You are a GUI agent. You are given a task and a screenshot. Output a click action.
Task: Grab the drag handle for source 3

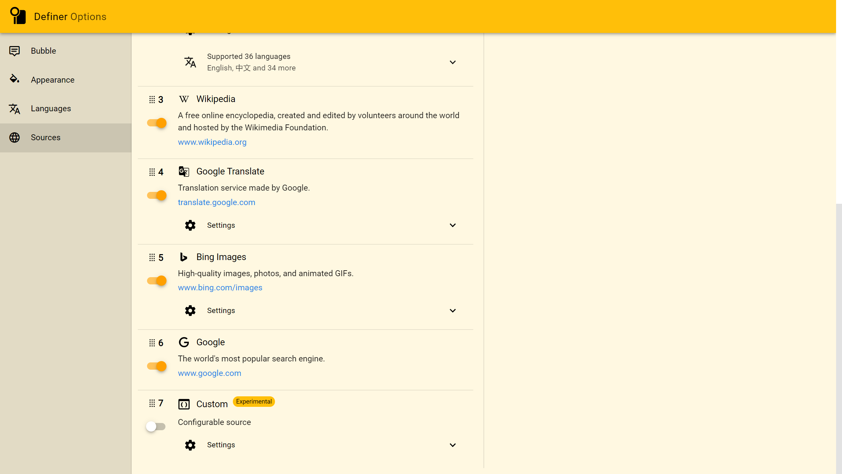[152, 100]
